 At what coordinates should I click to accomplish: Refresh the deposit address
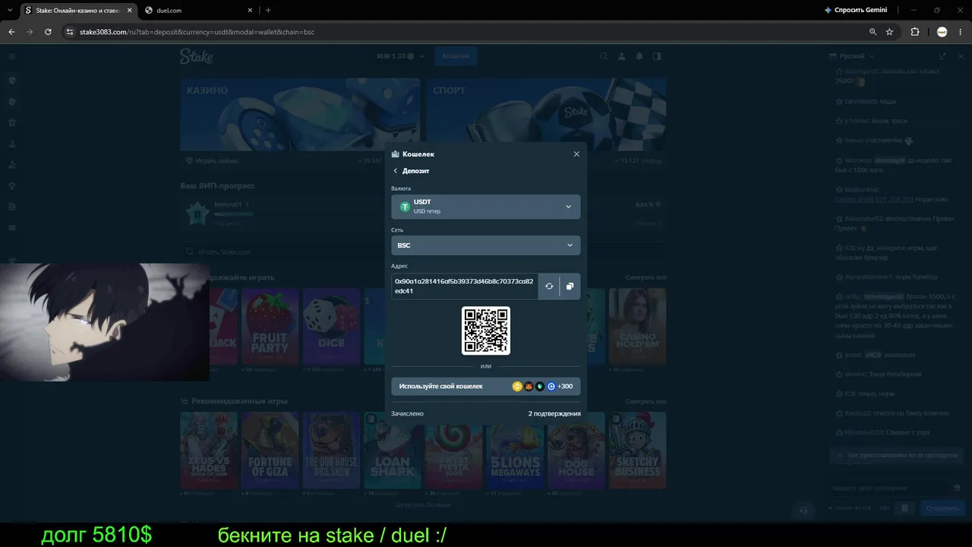[549, 286]
